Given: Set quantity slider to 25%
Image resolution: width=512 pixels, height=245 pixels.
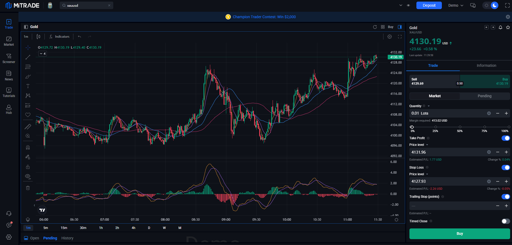Looking at the screenshot, I should click(435, 127).
